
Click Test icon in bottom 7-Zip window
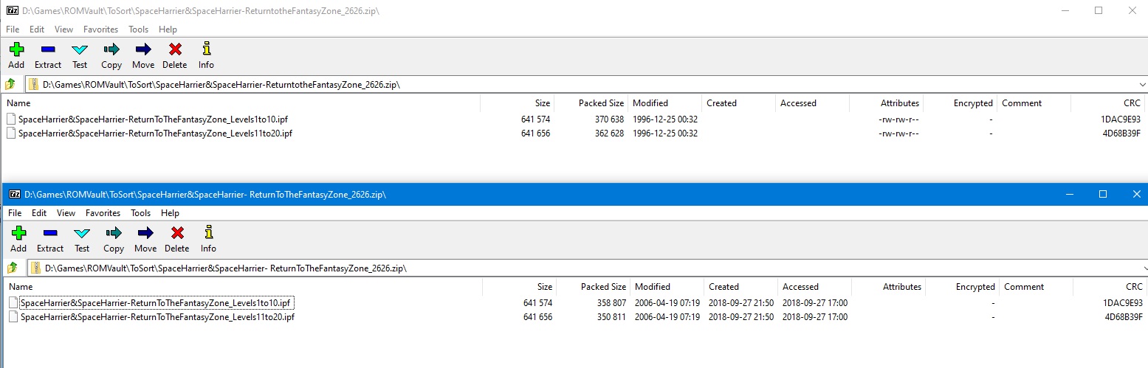(x=82, y=234)
